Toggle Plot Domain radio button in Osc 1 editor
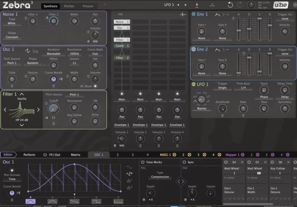Image resolution: width=297 pixels, height=207 pixels. click(12, 170)
